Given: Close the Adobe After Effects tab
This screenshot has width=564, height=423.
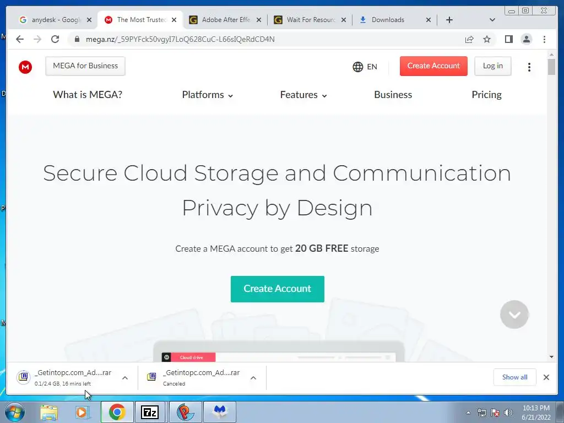Looking at the screenshot, I should click(x=259, y=20).
